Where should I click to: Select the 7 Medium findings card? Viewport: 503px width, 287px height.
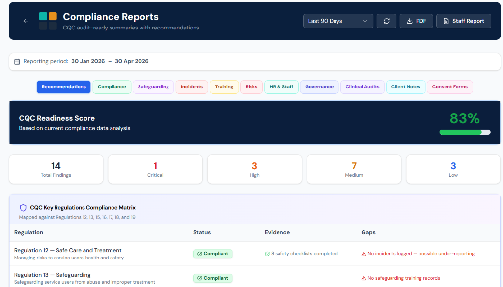(x=354, y=170)
